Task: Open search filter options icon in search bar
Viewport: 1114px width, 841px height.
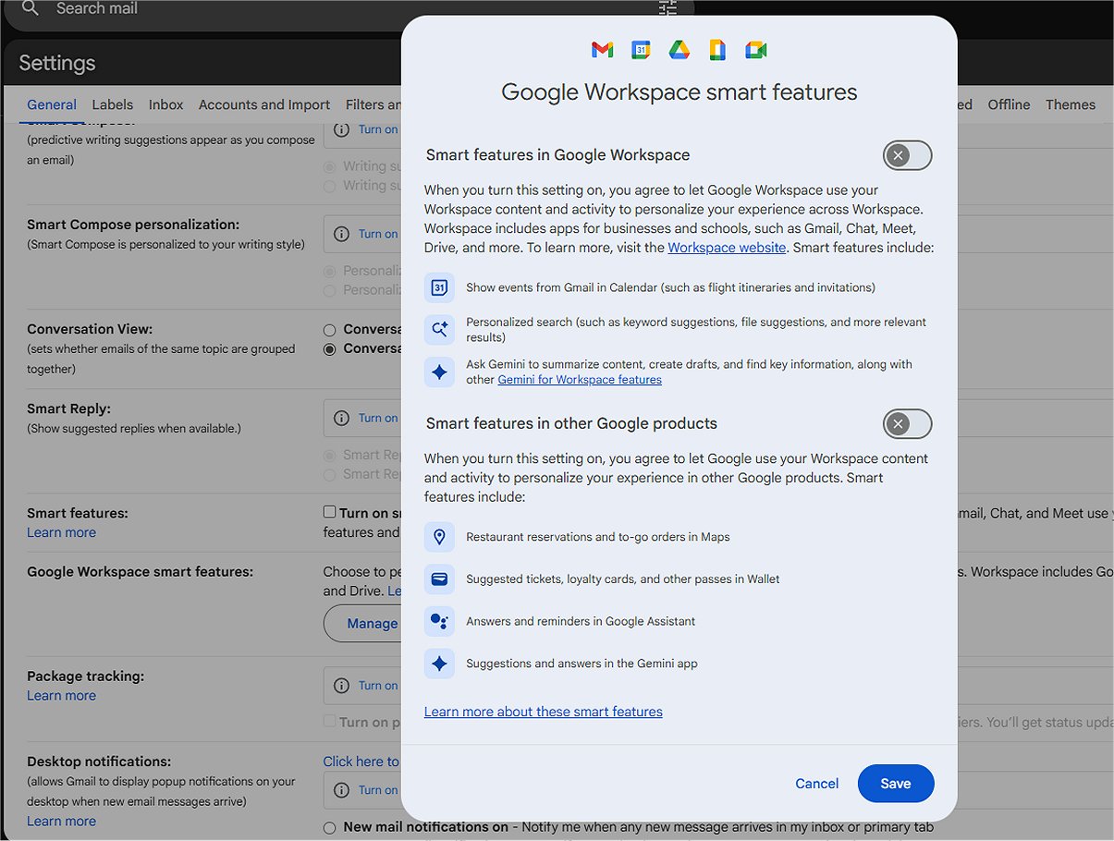Action: click(667, 8)
